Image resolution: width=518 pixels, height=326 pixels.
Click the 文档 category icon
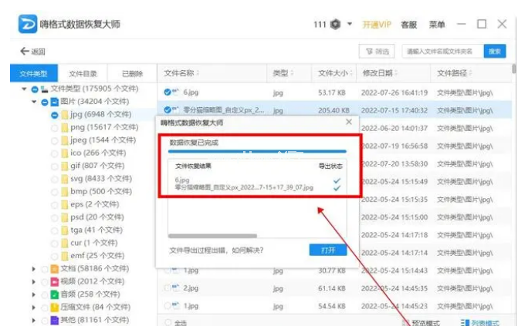coord(54,269)
